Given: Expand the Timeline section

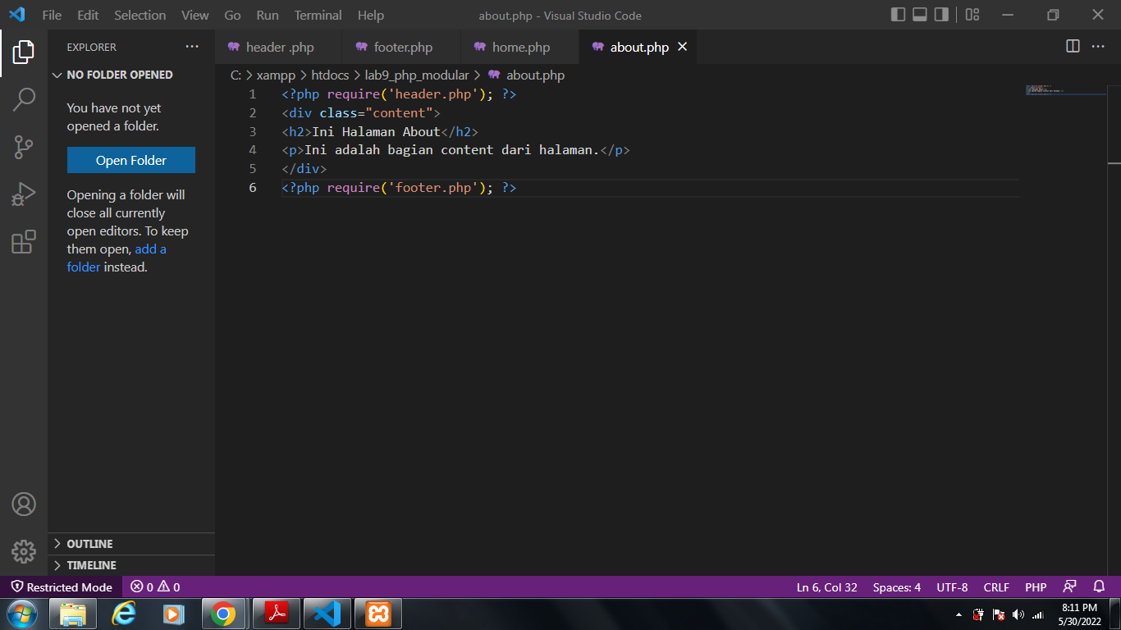Looking at the screenshot, I should point(90,564).
